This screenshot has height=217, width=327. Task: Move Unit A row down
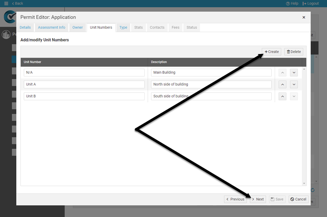tap(294, 84)
